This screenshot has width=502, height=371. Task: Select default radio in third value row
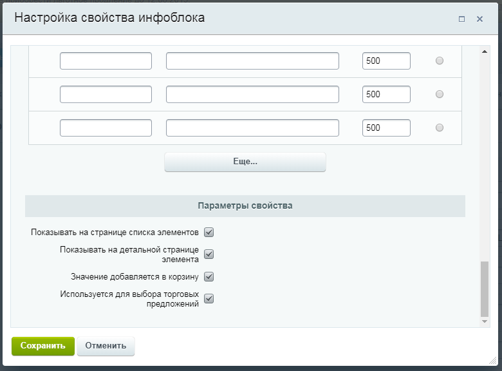440,128
